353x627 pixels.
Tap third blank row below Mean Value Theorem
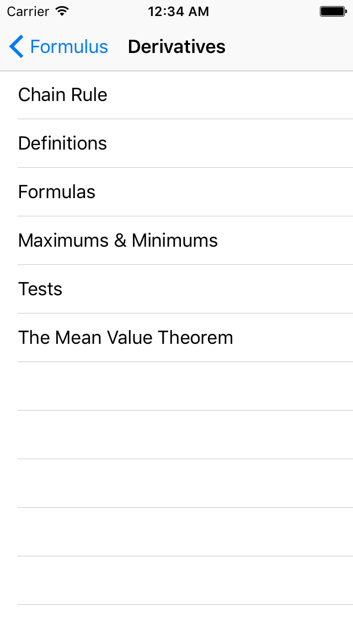tap(176, 483)
